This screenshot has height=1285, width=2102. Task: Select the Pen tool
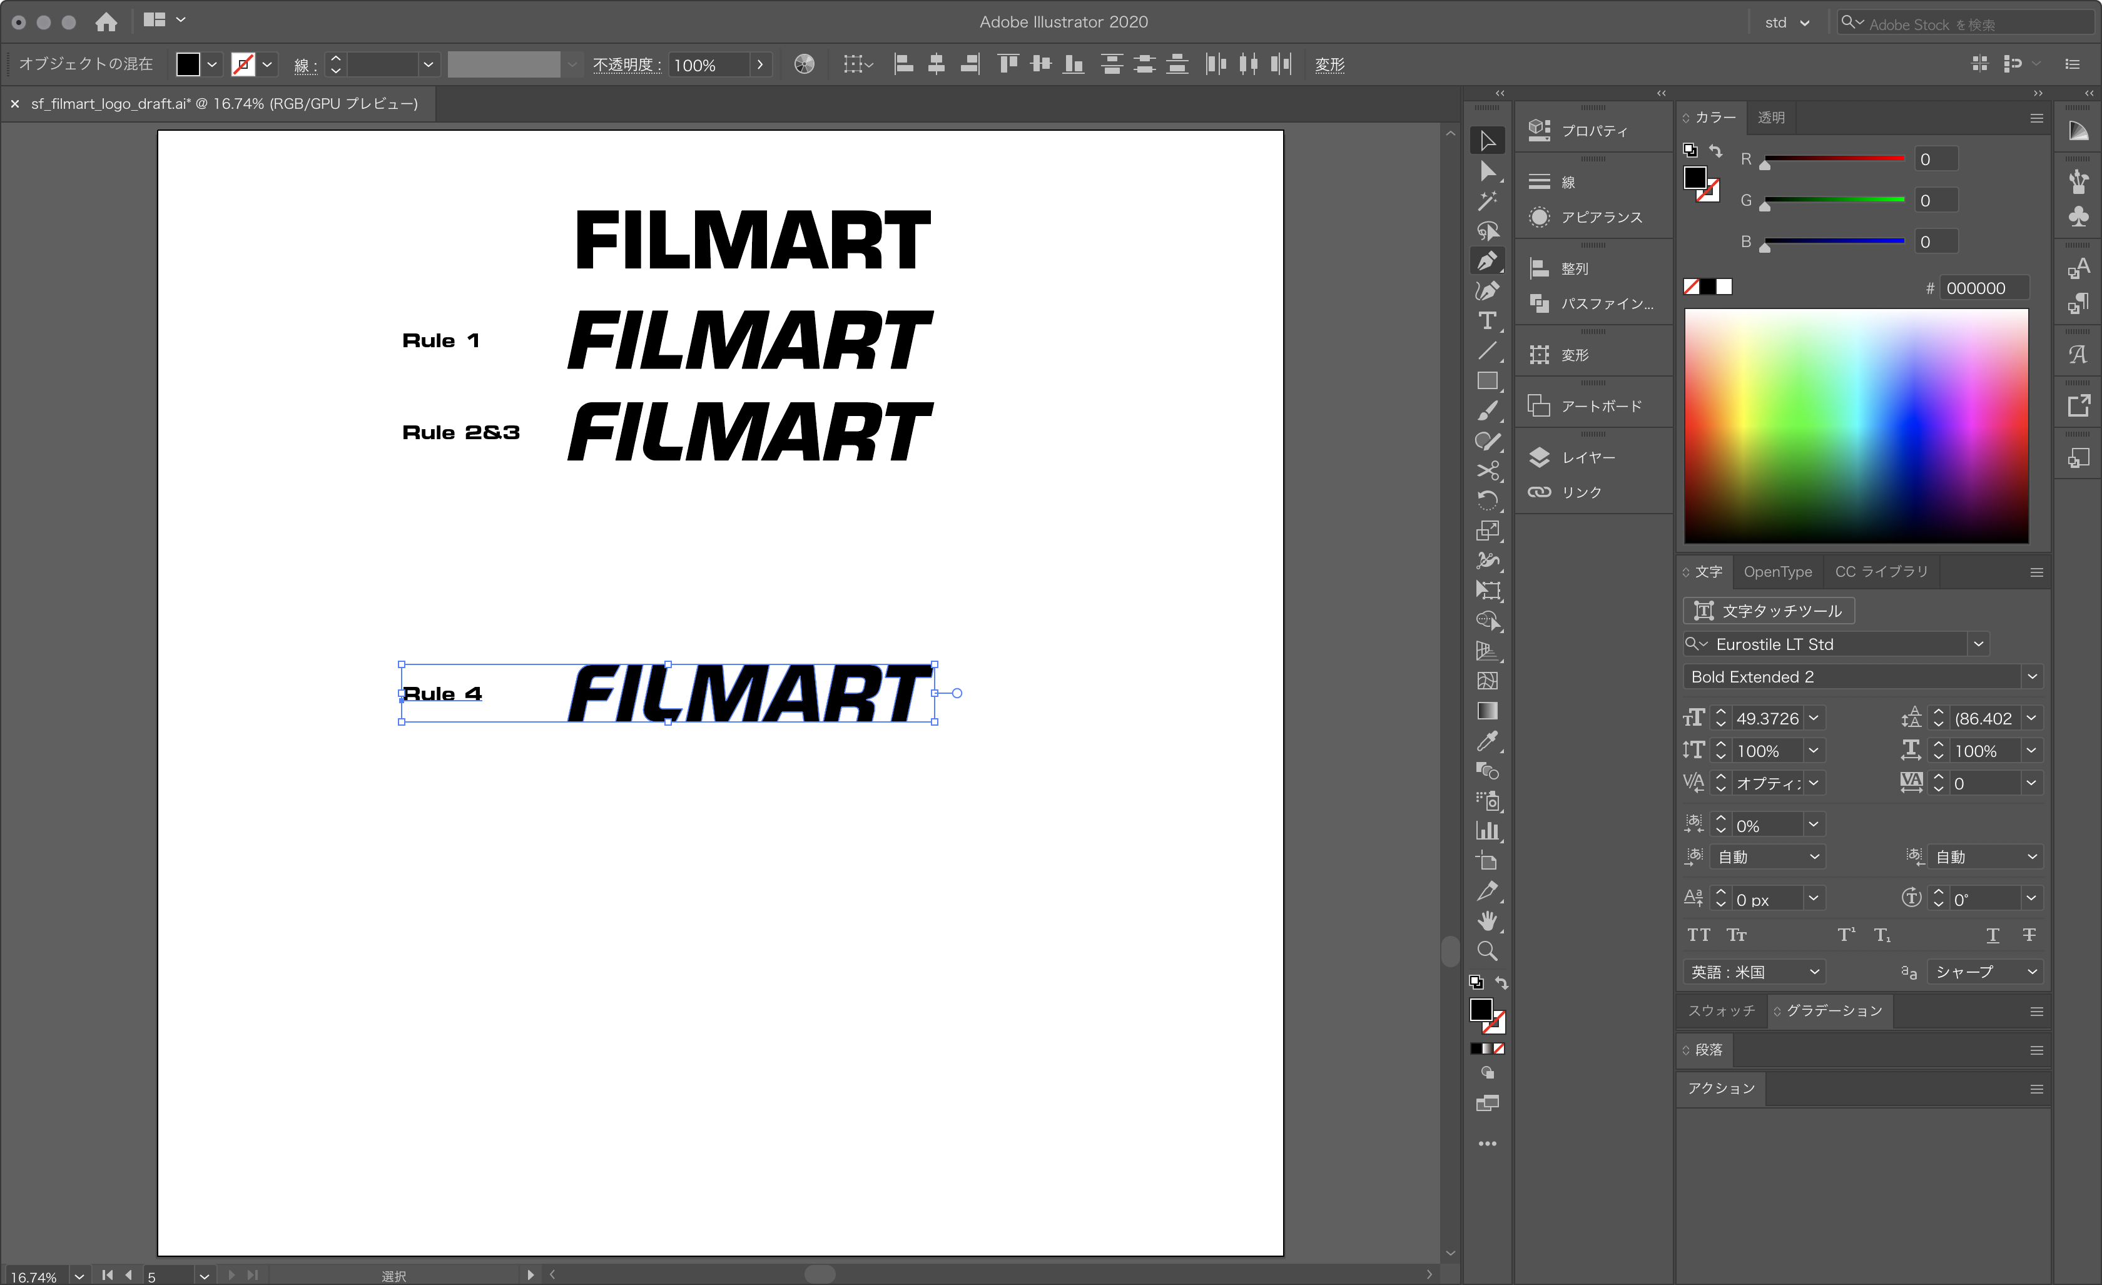pyautogui.click(x=1487, y=260)
